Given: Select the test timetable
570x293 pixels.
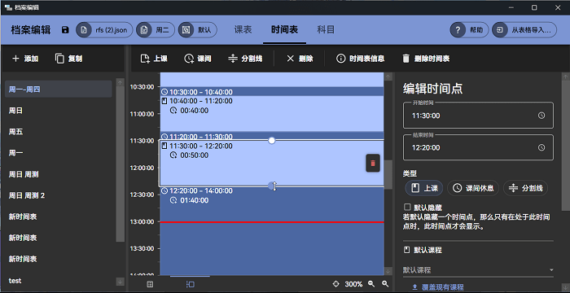Looking at the screenshot, I should (58, 281).
